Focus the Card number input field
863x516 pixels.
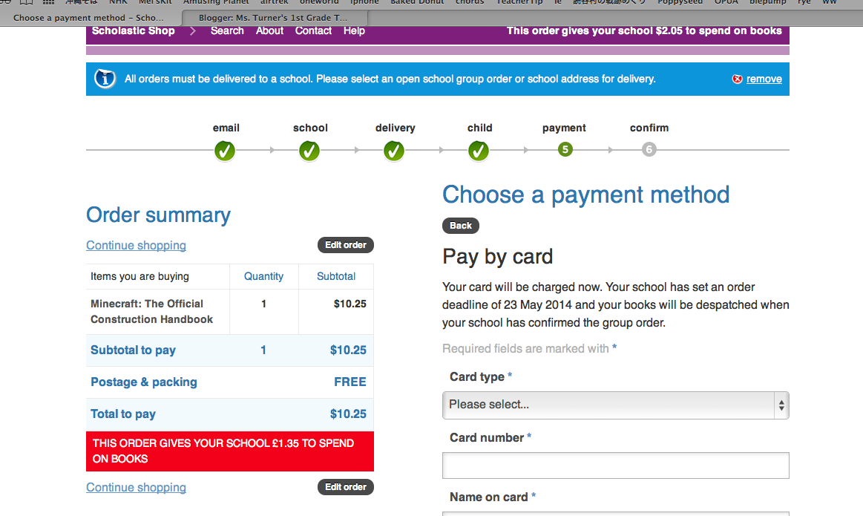[x=615, y=466]
